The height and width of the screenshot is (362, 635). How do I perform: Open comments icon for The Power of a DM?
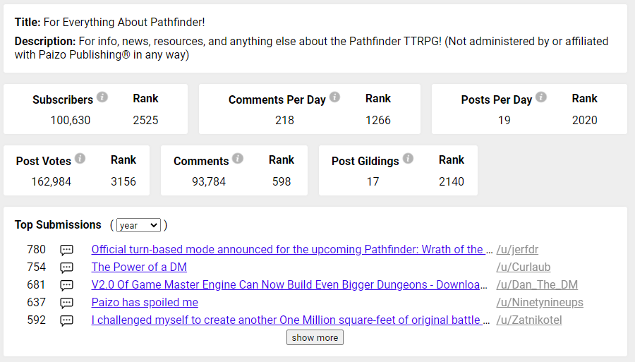coord(67,267)
